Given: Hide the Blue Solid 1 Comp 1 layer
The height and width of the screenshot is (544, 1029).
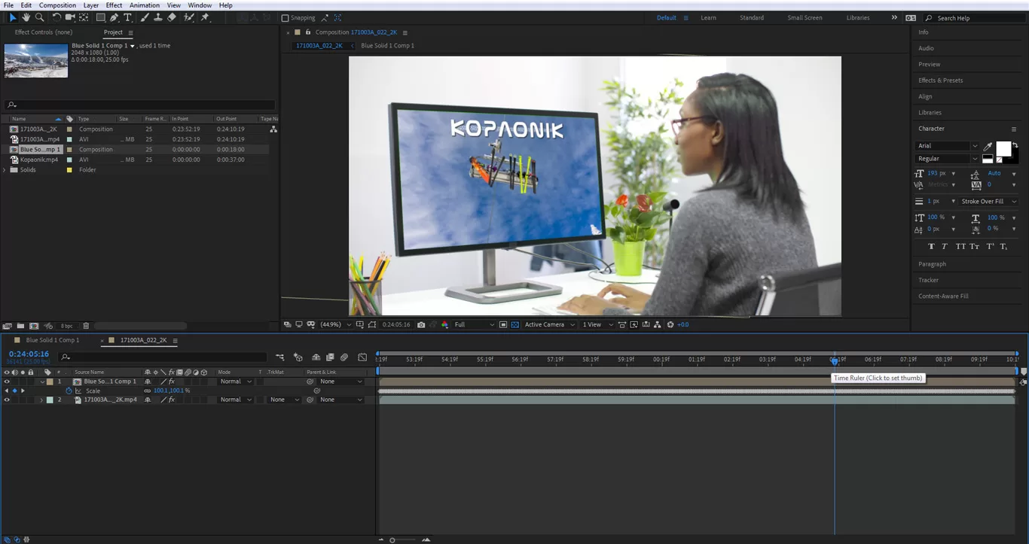Looking at the screenshot, I should point(7,381).
